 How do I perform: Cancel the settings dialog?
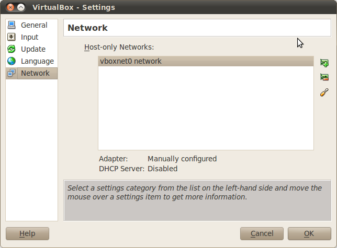tap(262, 233)
